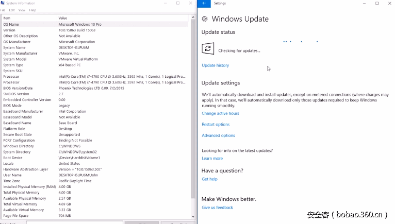Screen dimensions: 395x224
Task: Select the OS Name row
Action: tap(95, 24)
